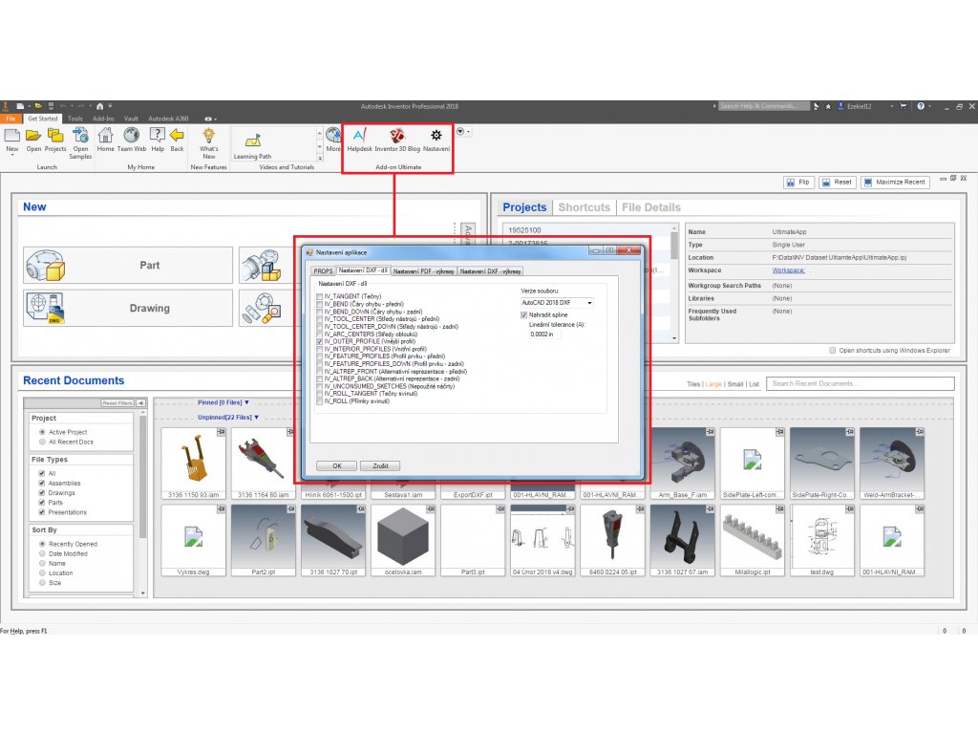
Task: Click the Lineární tolerance value field
Action: point(544,335)
